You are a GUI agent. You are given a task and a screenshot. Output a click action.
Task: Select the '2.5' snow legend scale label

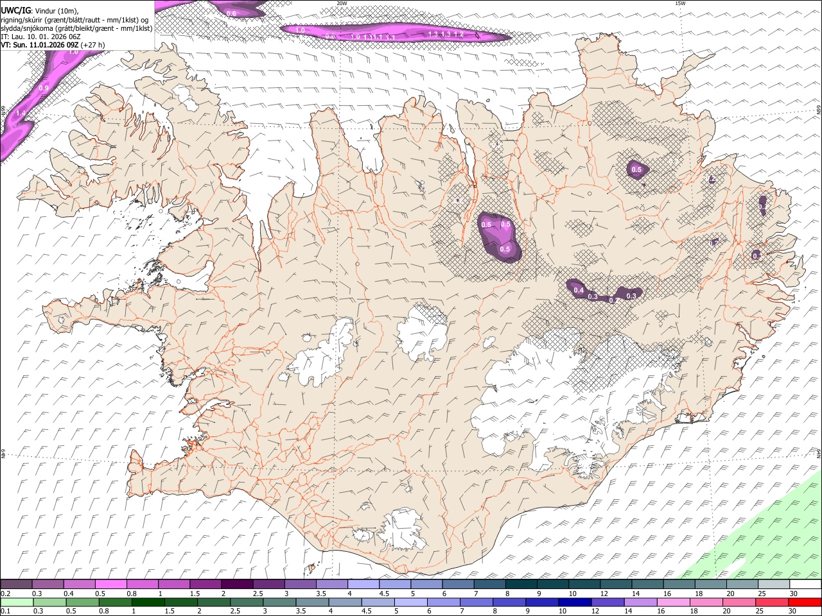[258, 594]
